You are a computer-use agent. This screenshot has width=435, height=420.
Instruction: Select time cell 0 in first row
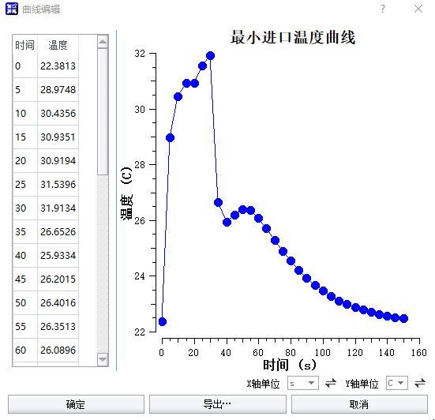(x=24, y=66)
